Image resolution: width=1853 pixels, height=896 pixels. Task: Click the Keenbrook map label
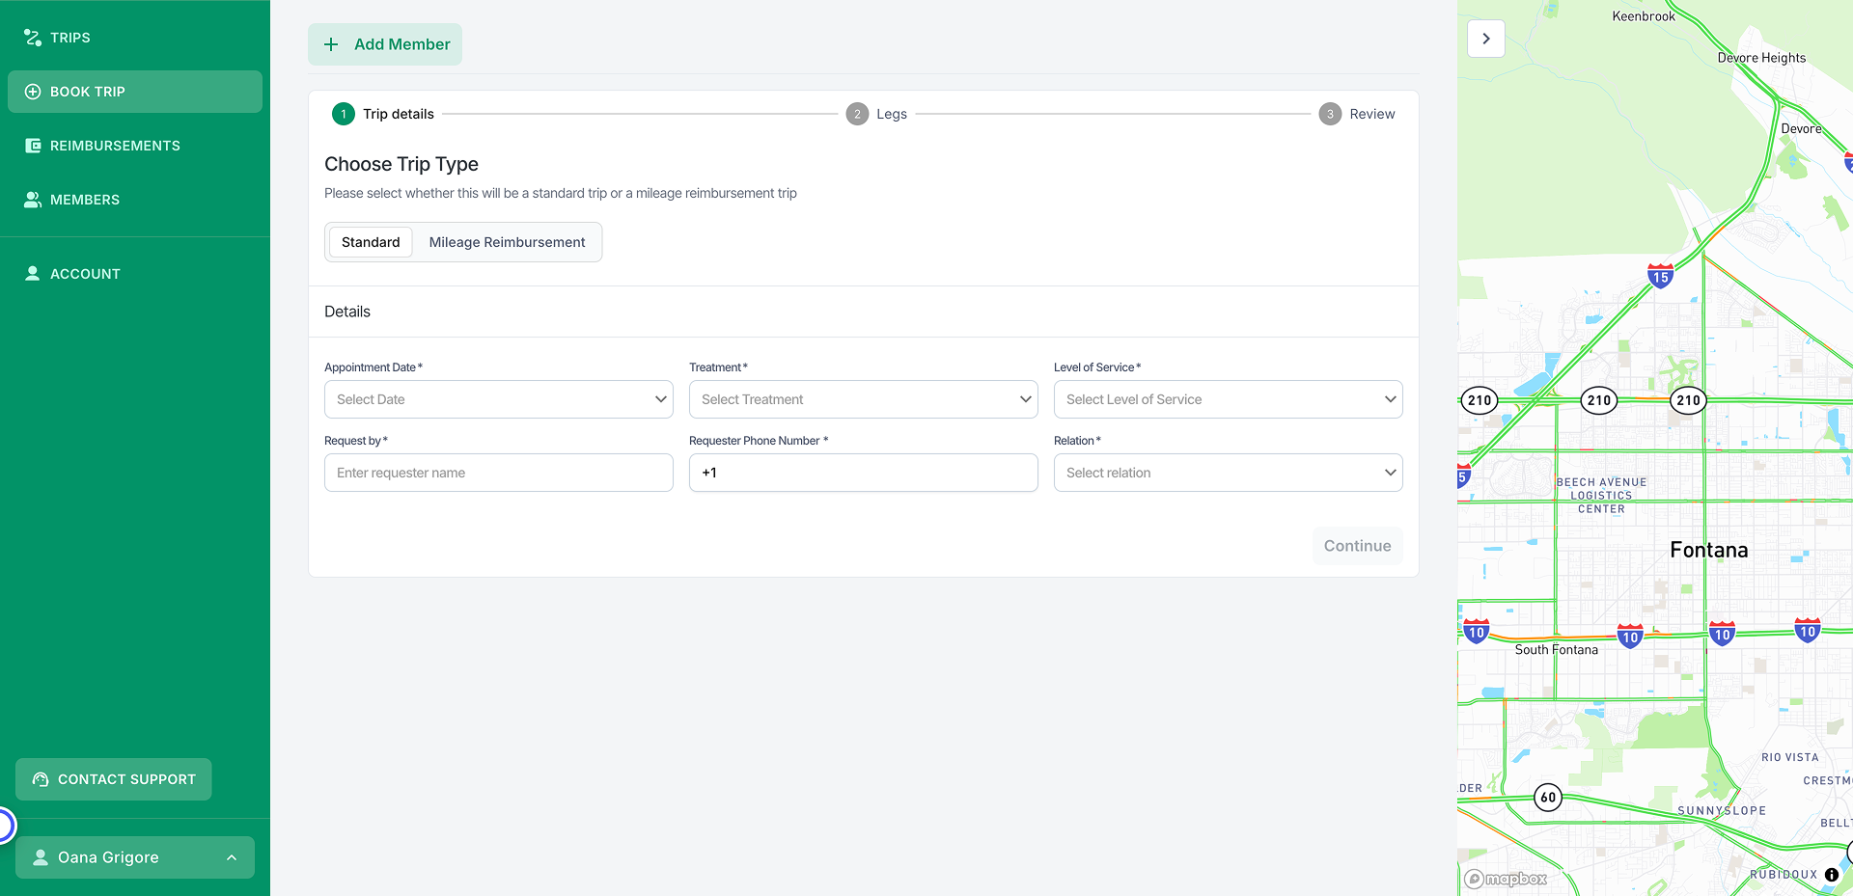(x=1644, y=16)
